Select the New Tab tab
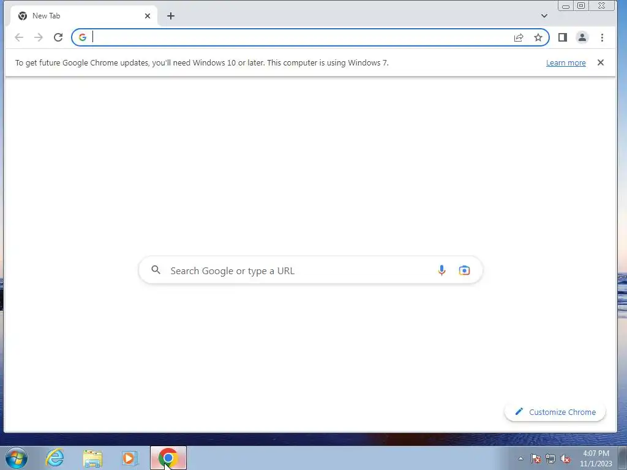 (84, 16)
